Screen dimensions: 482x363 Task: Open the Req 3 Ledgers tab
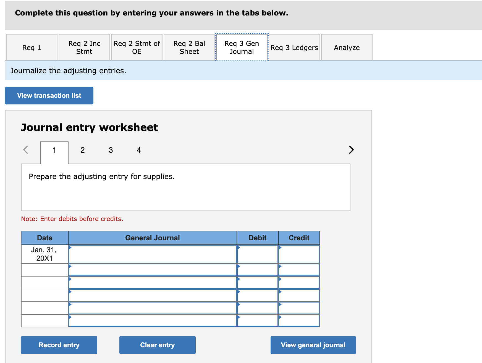pos(294,47)
